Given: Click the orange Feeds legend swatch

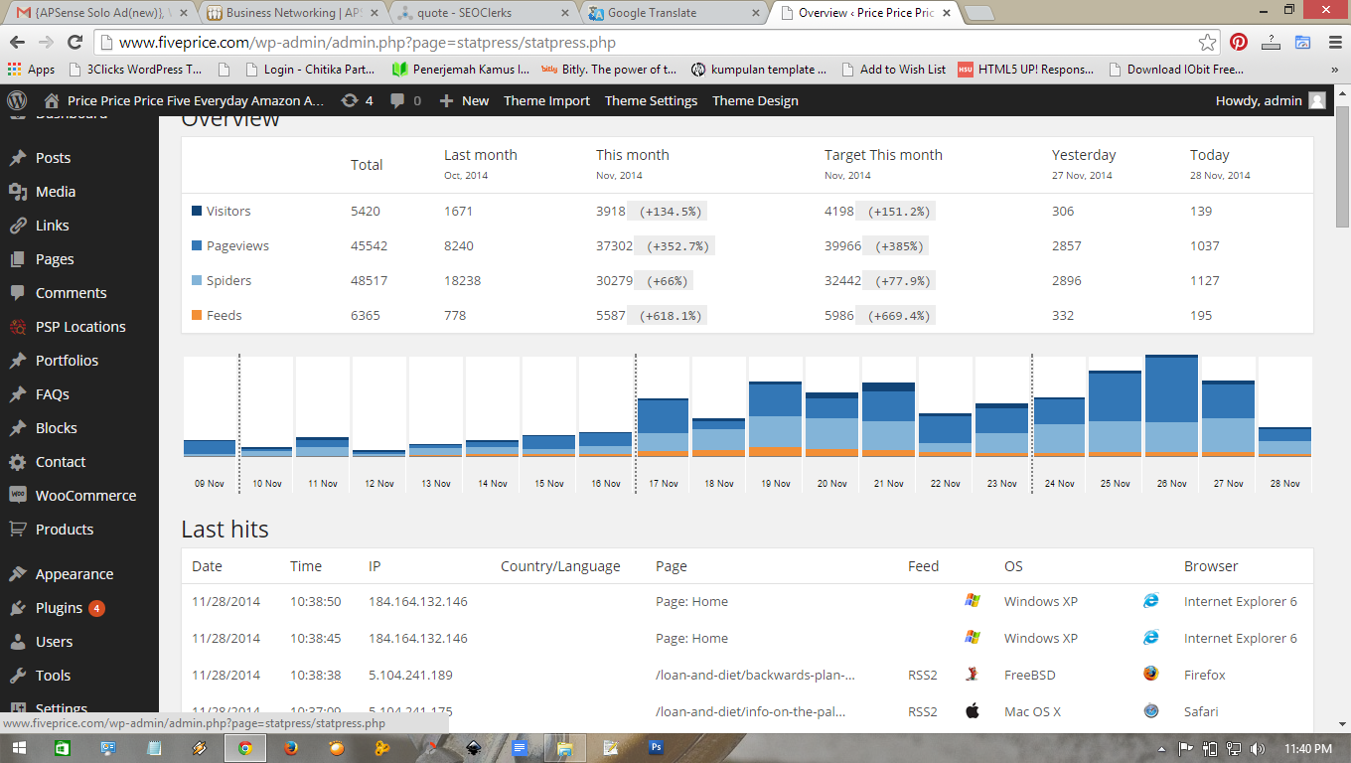Looking at the screenshot, I should pyautogui.click(x=197, y=315).
